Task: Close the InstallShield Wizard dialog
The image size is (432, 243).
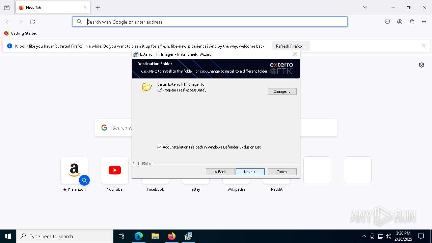Action: tap(295, 54)
